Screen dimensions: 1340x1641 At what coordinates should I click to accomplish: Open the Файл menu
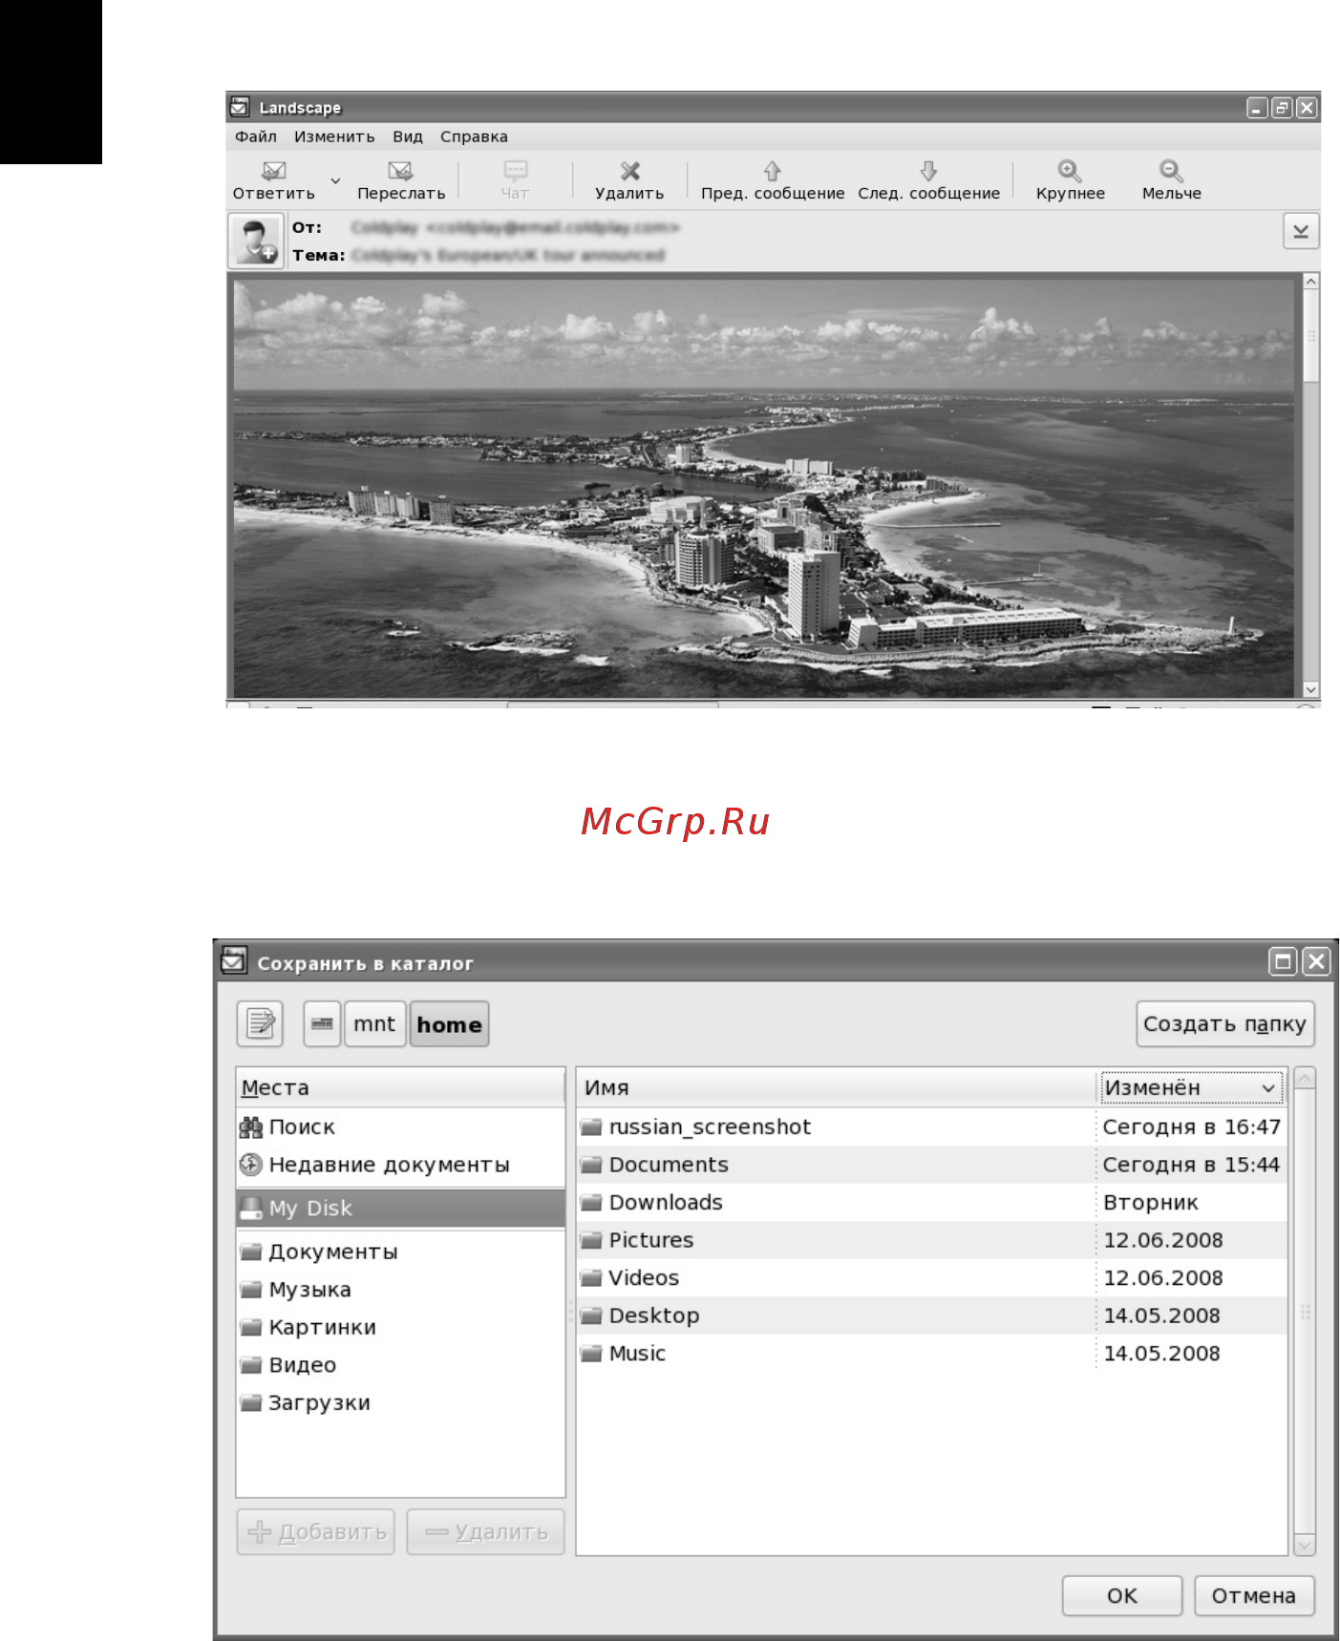[x=256, y=137]
